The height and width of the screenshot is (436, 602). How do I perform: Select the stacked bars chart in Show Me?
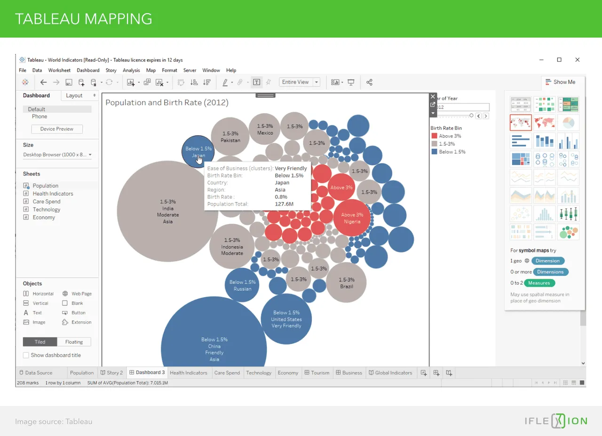tap(545, 141)
